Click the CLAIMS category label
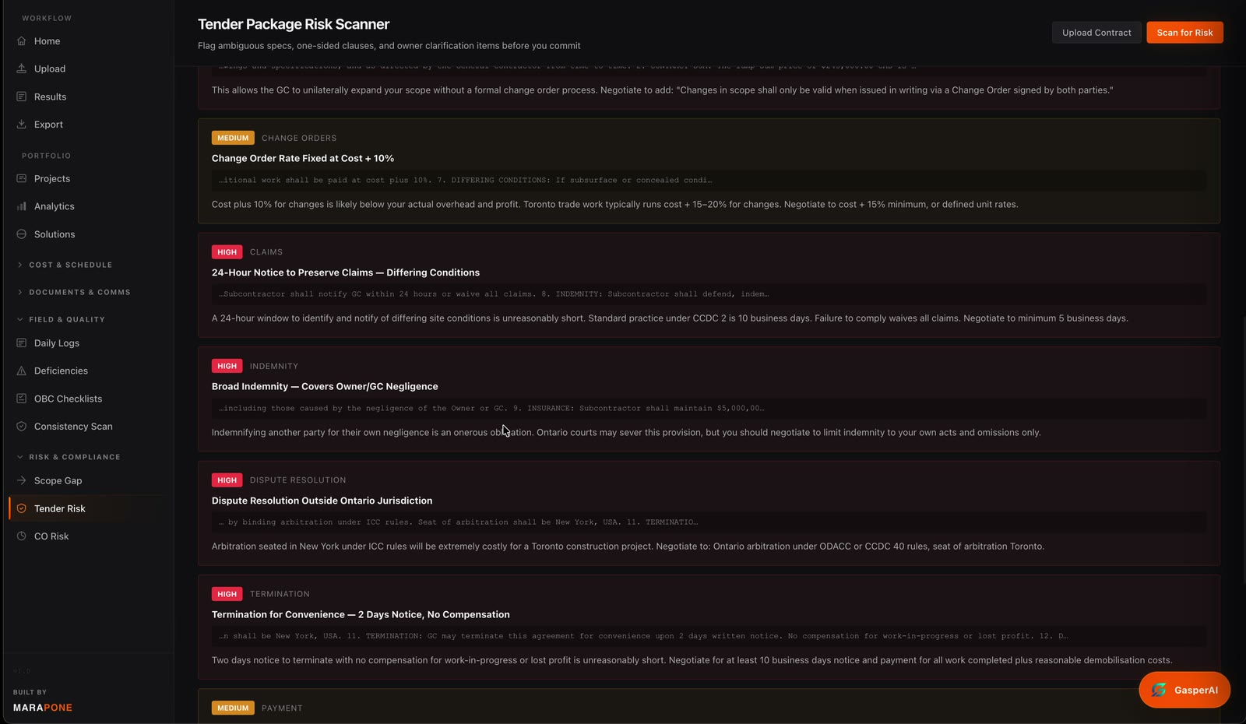This screenshot has width=1246, height=724. [266, 252]
